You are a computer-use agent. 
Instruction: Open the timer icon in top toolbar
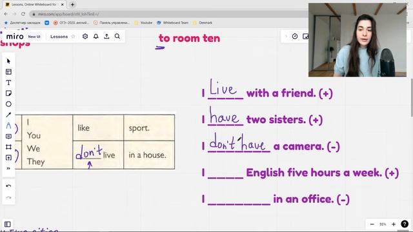click(x=295, y=36)
